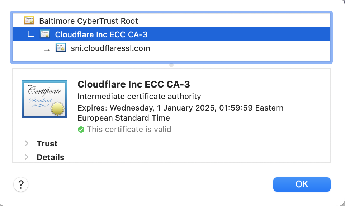
Task: Click the large Certificate Standard image
Action: [x=44, y=99]
